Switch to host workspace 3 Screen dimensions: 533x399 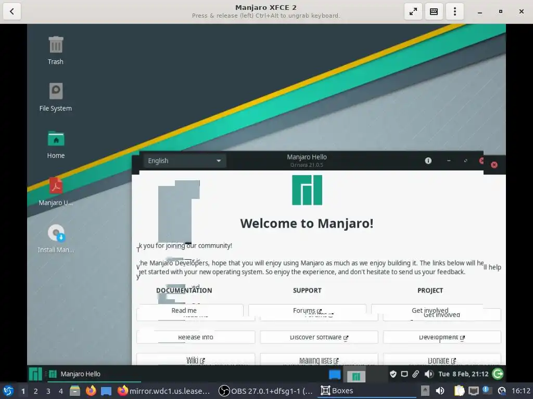pos(48,391)
